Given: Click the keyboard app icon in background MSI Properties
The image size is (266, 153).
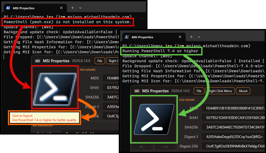Looking at the screenshot, I should point(38,61).
